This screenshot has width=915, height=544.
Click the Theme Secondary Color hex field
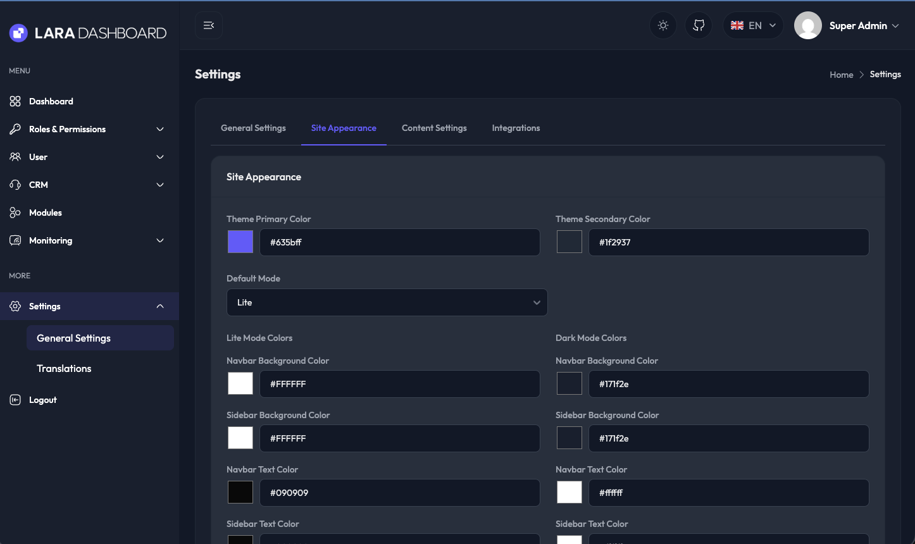pyautogui.click(x=728, y=242)
